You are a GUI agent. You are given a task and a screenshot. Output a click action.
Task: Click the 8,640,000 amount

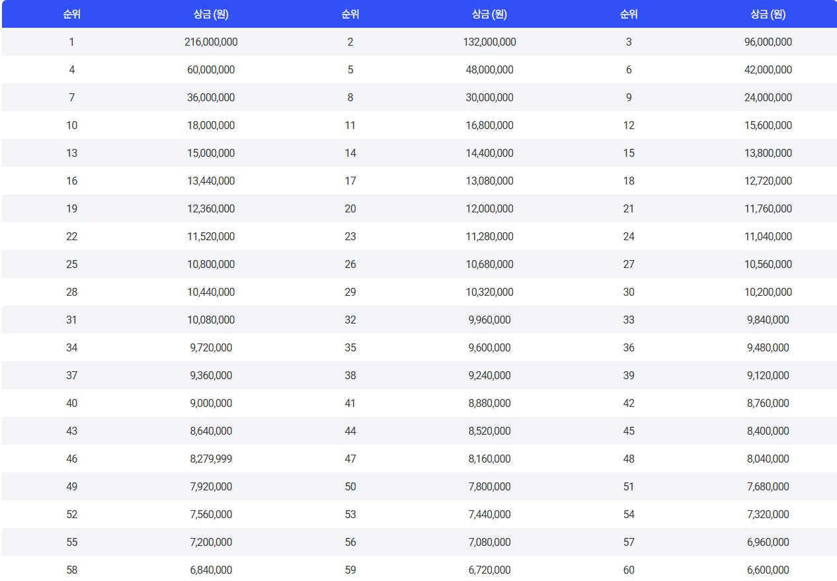(x=211, y=431)
